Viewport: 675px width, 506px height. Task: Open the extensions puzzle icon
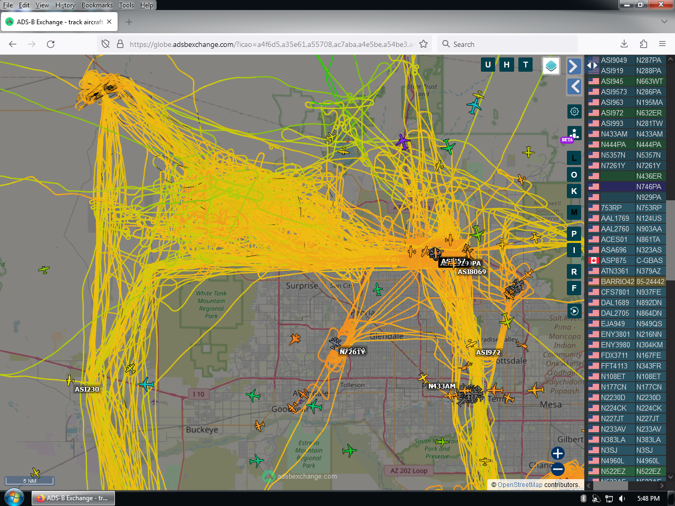643,44
